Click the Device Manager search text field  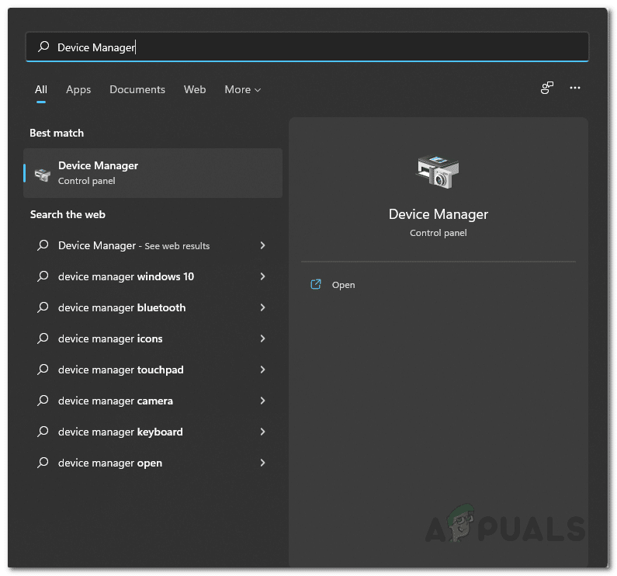point(307,47)
